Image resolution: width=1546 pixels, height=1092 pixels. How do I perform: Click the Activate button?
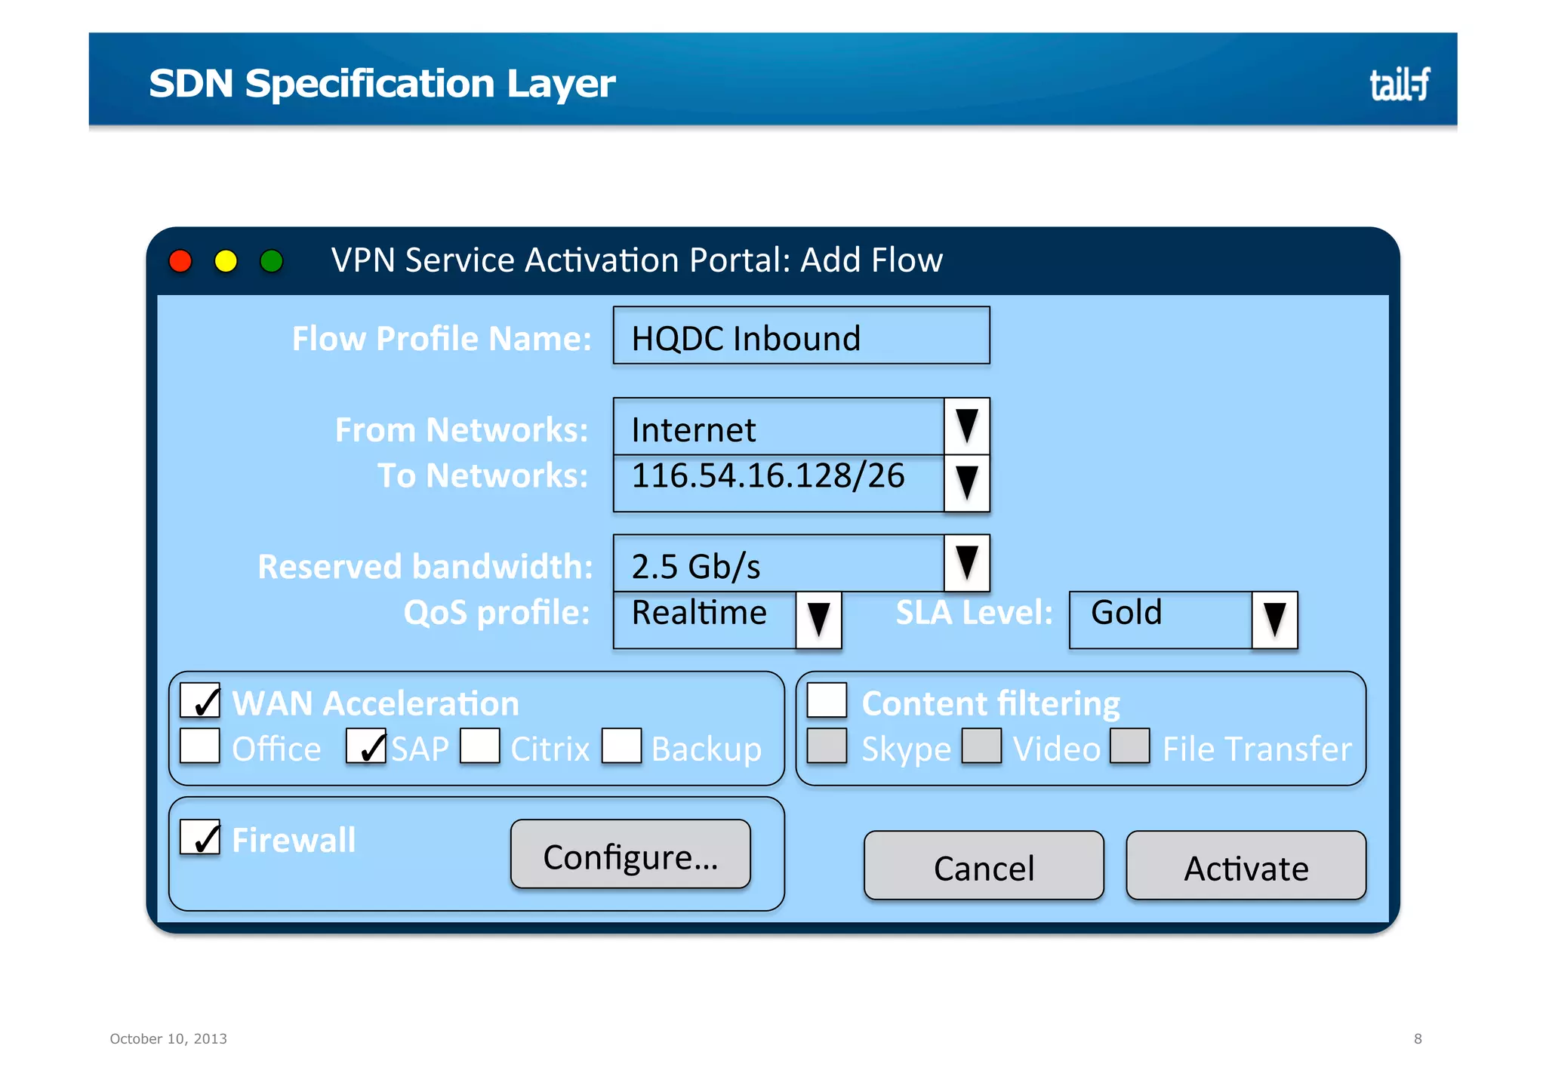pos(1246,866)
